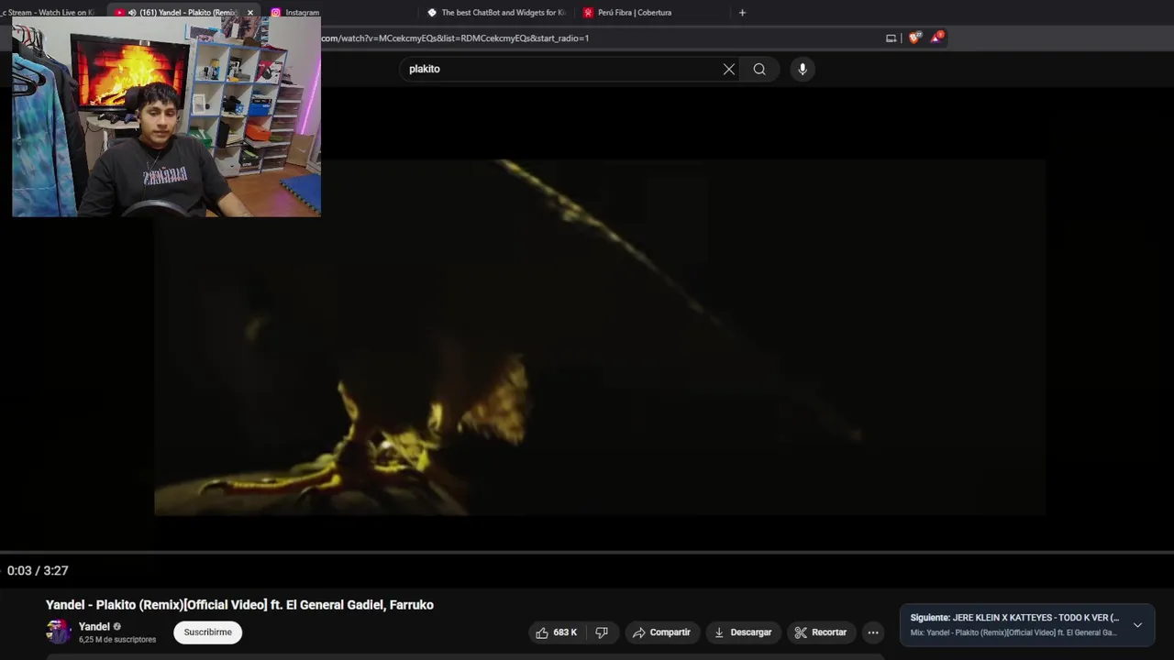Dislike the video with thumbs-down
The width and height of the screenshot is (1174, 660).
point(602,632)
